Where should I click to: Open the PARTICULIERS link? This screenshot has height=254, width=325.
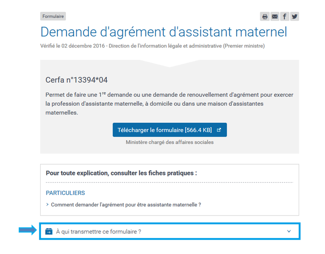coord(65,193)
